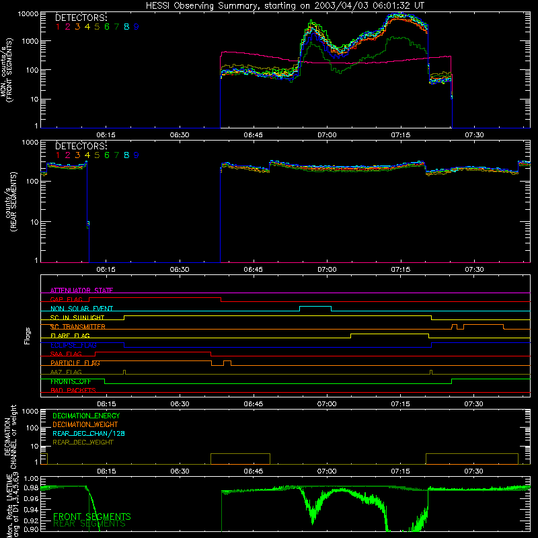The height and width of the screenshot is (538, 538).
Task: Click the BAD_PACKETS flag label
Action: (x=73, y=390)
